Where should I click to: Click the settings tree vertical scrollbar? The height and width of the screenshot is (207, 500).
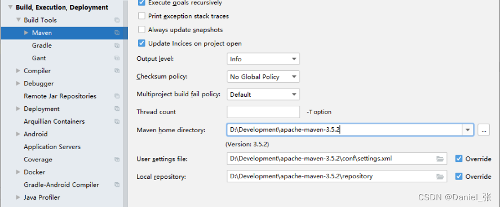click(125, 103)
